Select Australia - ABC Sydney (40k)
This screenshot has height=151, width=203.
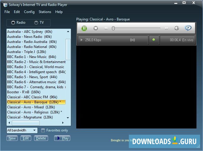(36, 32)
